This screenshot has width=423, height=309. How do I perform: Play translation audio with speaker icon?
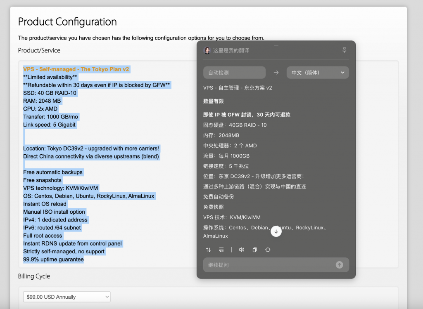tap(242, 250)
